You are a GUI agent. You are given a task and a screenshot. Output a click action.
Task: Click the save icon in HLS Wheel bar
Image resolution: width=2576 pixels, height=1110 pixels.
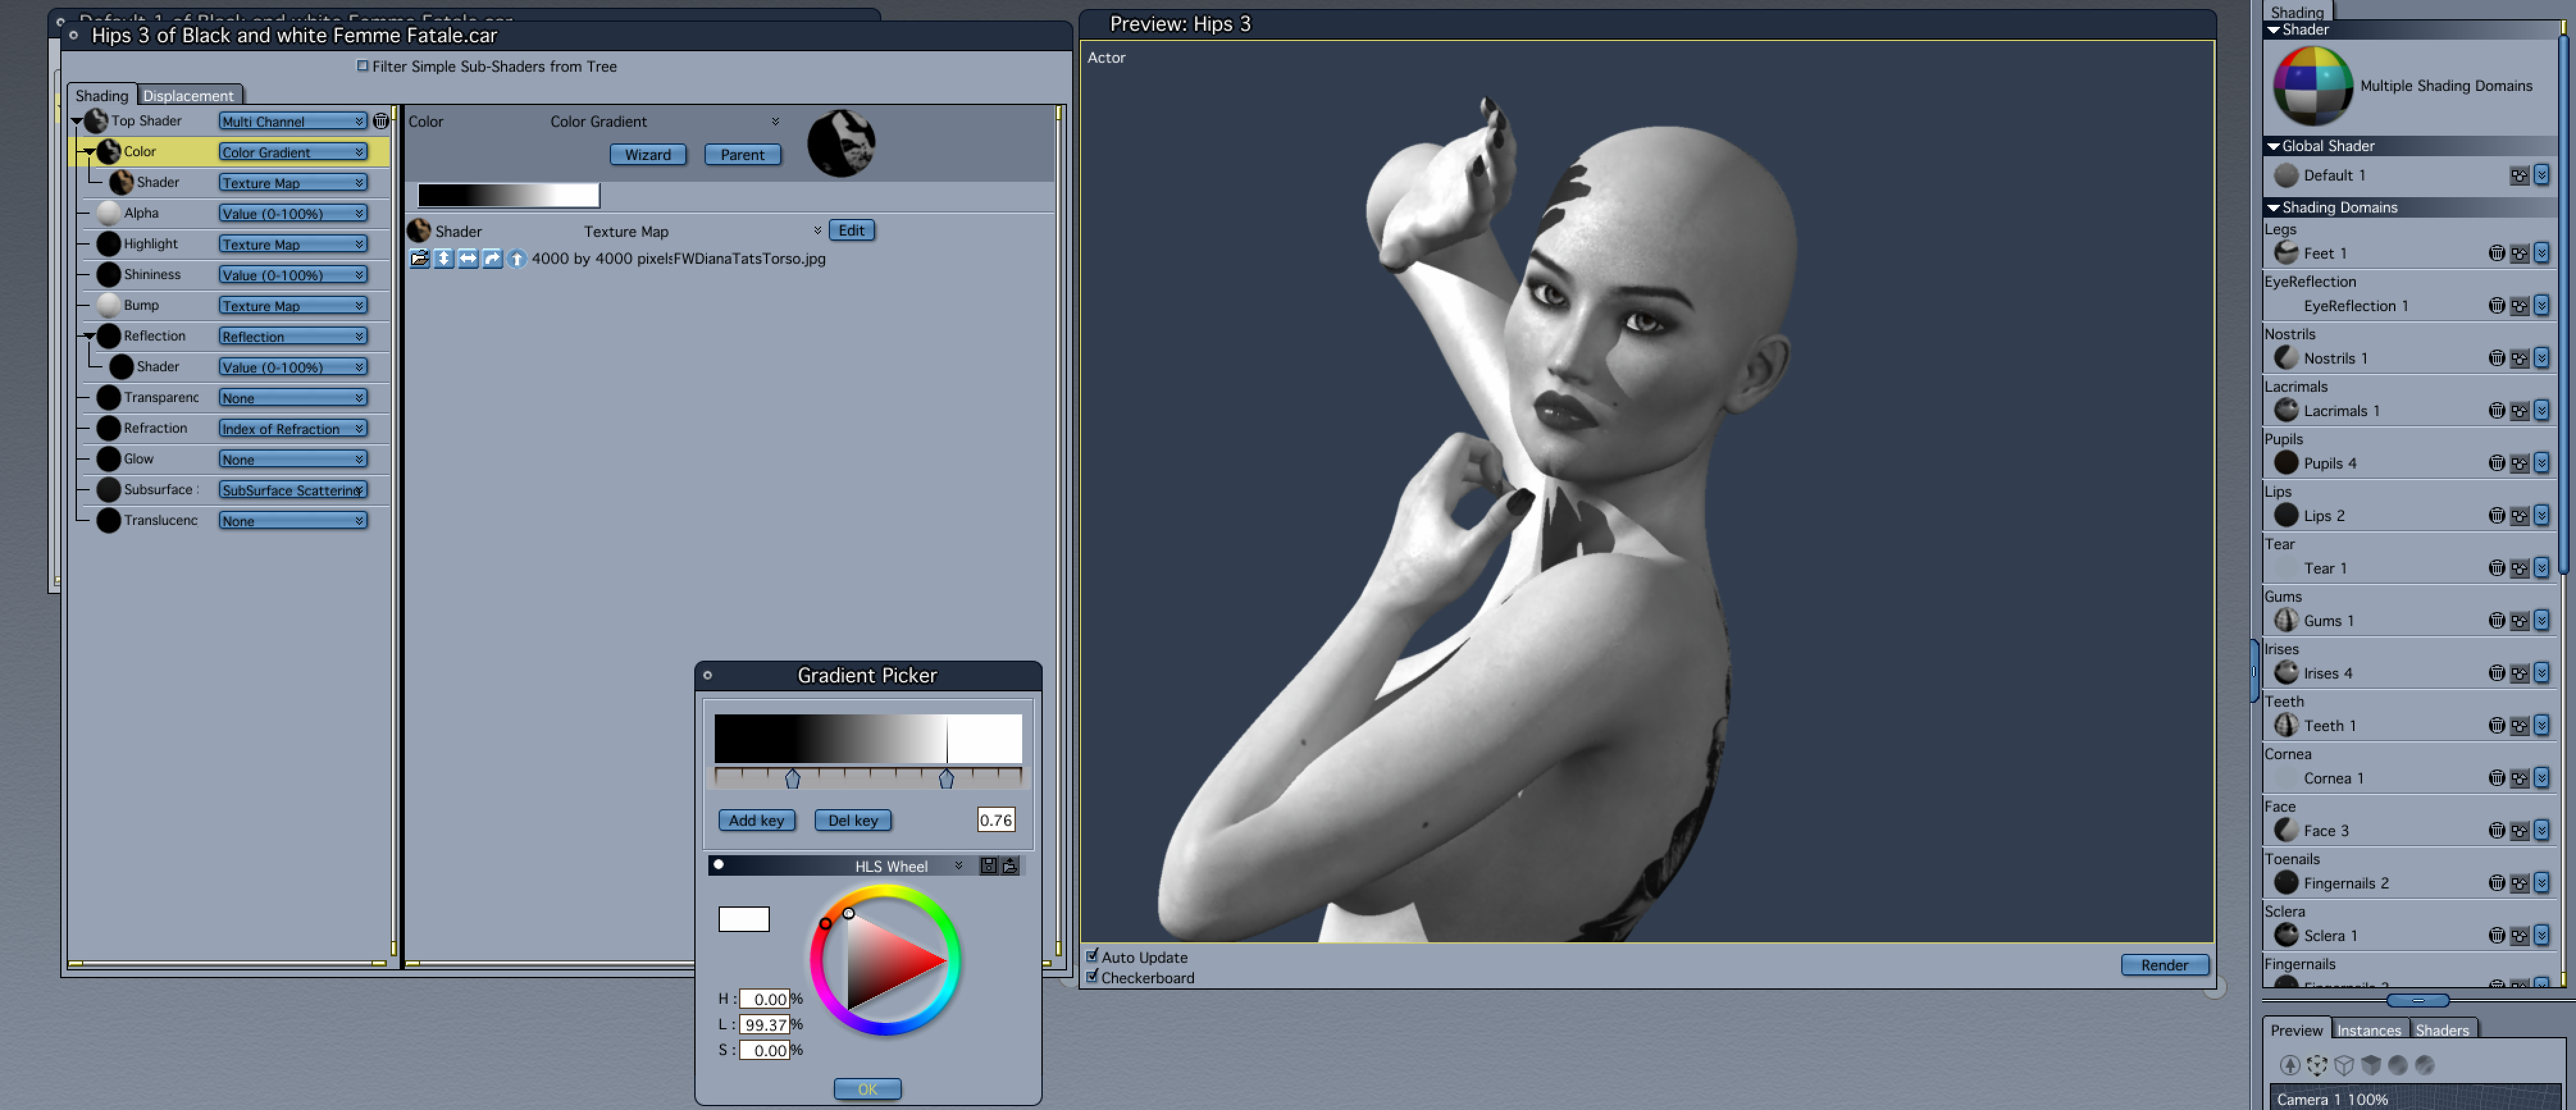point(988,866)
